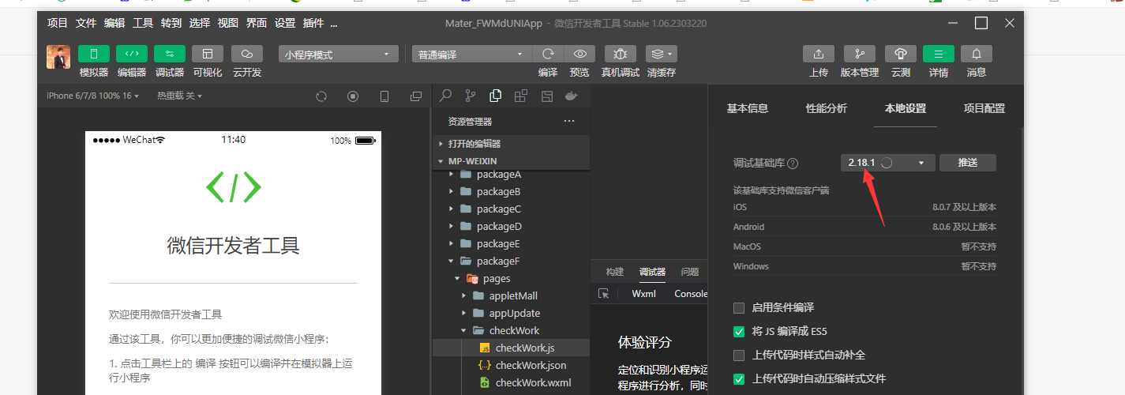Open the 项目 menu
Image resolution: width=1125 pixels, height=395 pixels.
[58, 23]
